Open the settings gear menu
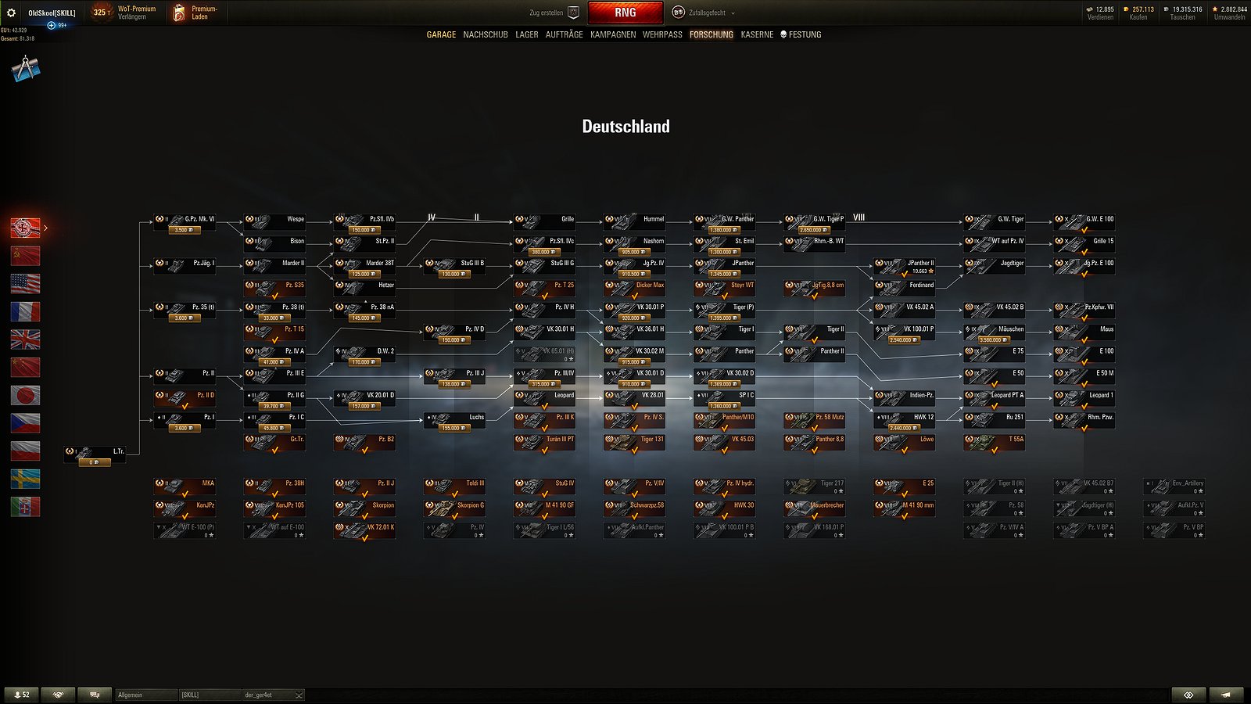1251x704 pixels. [11, 13]
